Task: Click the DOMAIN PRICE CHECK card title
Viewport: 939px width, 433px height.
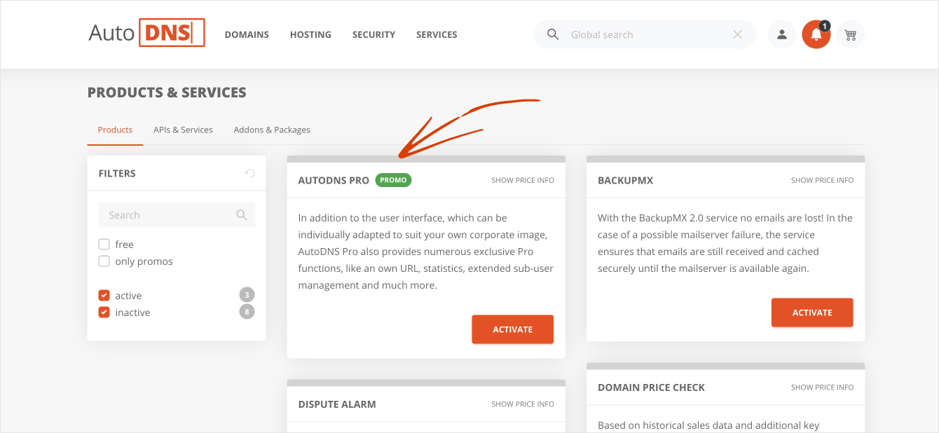Action: [651, 387]
